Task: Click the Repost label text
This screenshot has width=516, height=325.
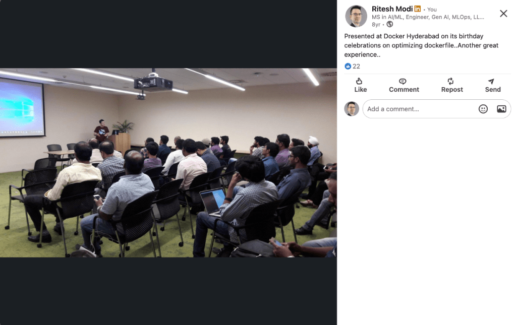Action: pyautogui.click(x=452, y=89)
